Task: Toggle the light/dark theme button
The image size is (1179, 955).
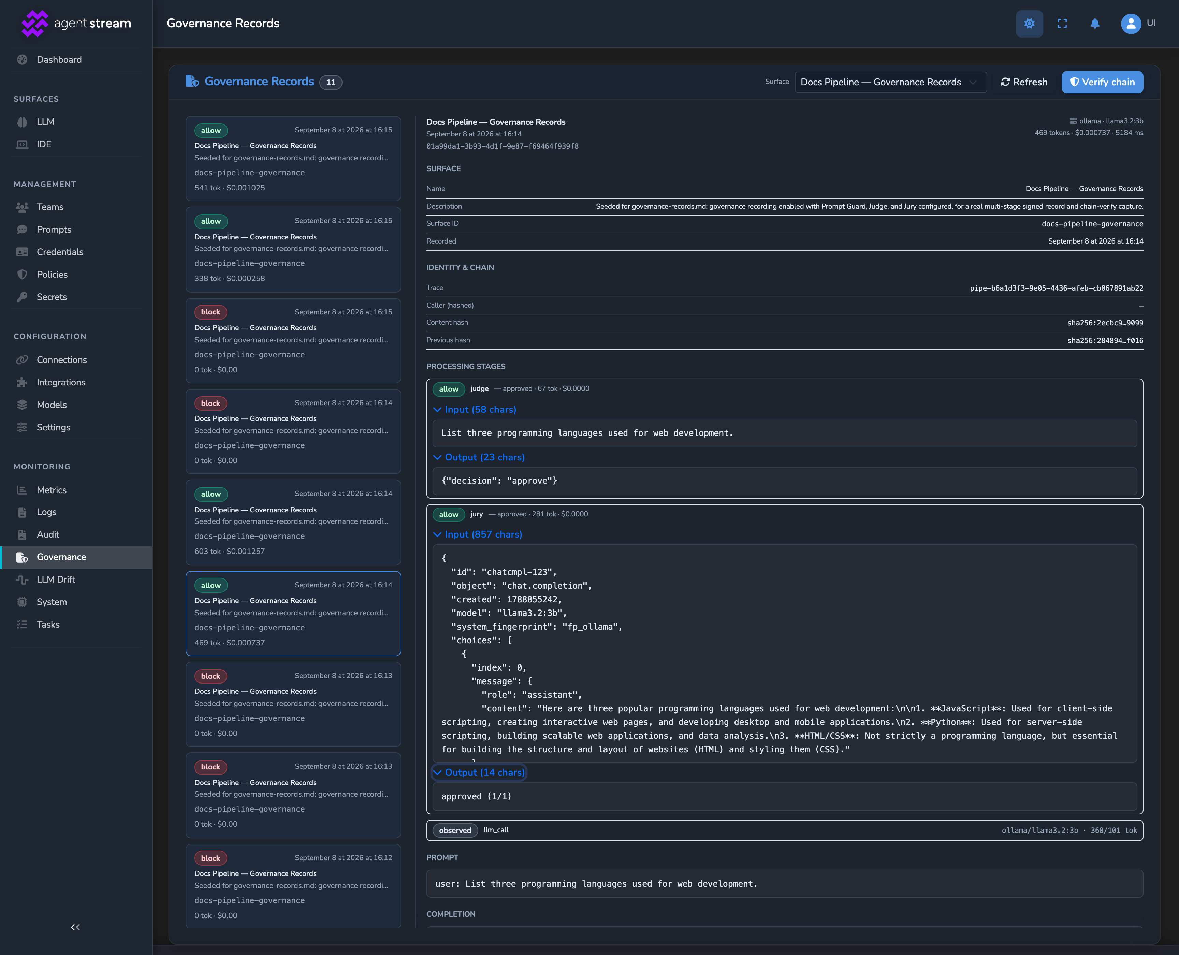Action: click(x=1029, y=24)
